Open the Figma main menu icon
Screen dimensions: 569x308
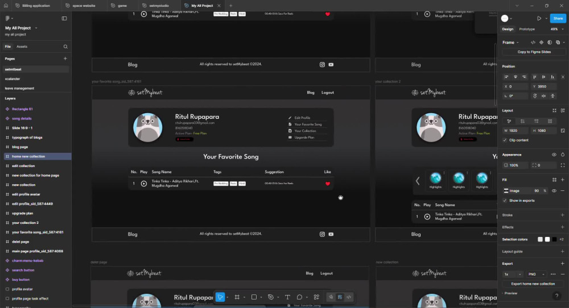(x=7, y=18)
